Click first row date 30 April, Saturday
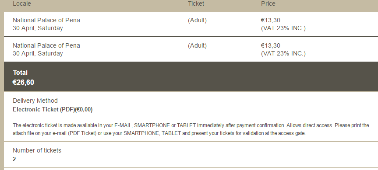This screenshot has height=170, width=378. coord(38,28)
